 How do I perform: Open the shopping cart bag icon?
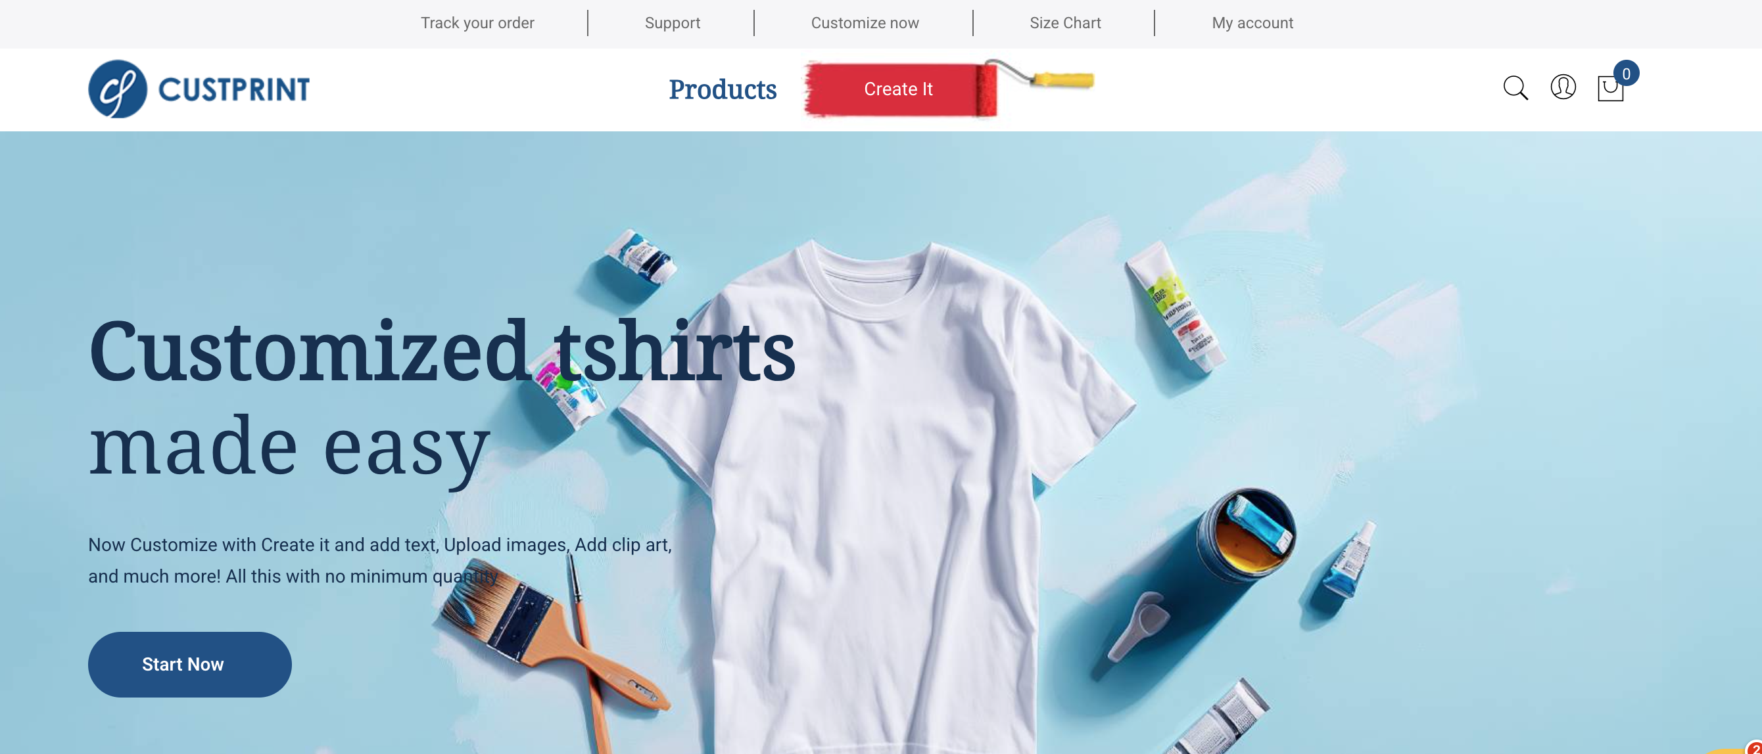[1610, 89]
